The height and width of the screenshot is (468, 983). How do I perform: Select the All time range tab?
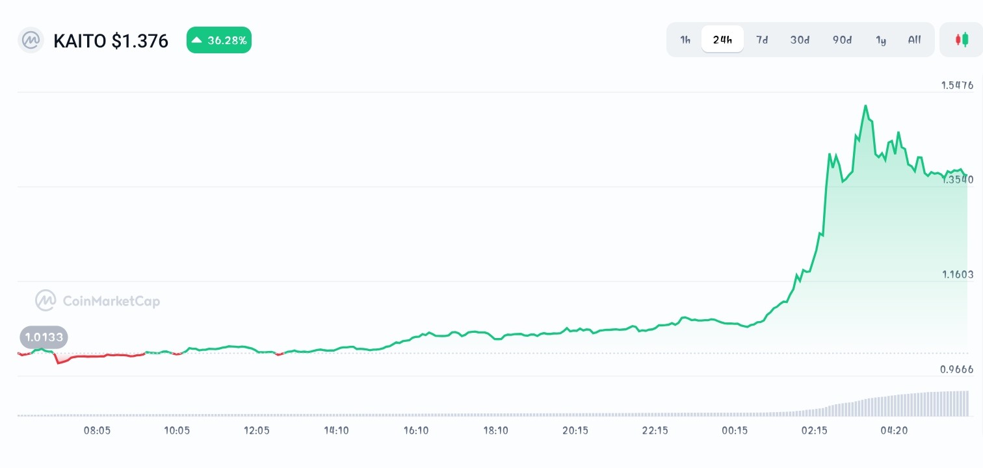[914, 40]
